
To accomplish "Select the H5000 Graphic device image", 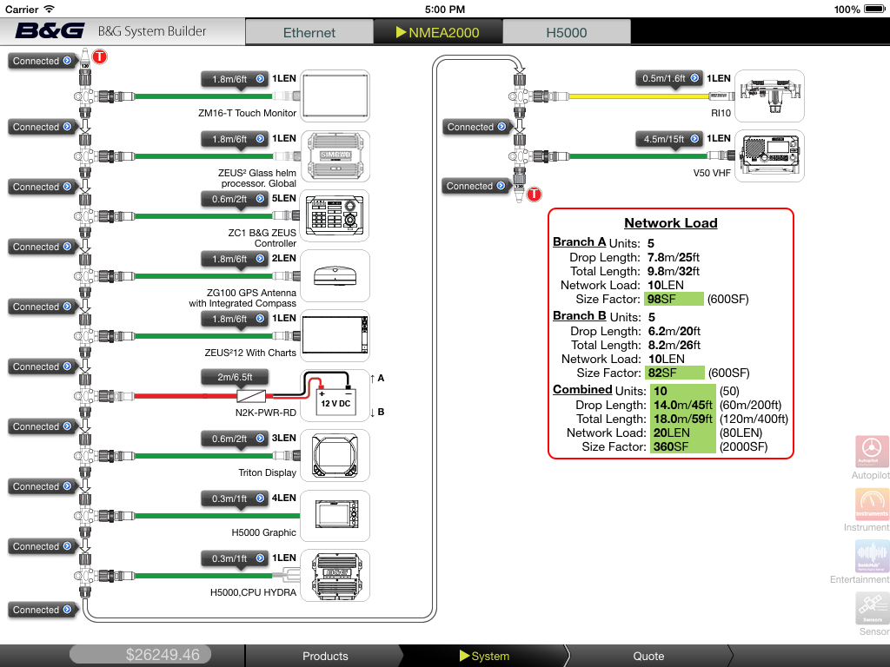I will click(335, 516).
